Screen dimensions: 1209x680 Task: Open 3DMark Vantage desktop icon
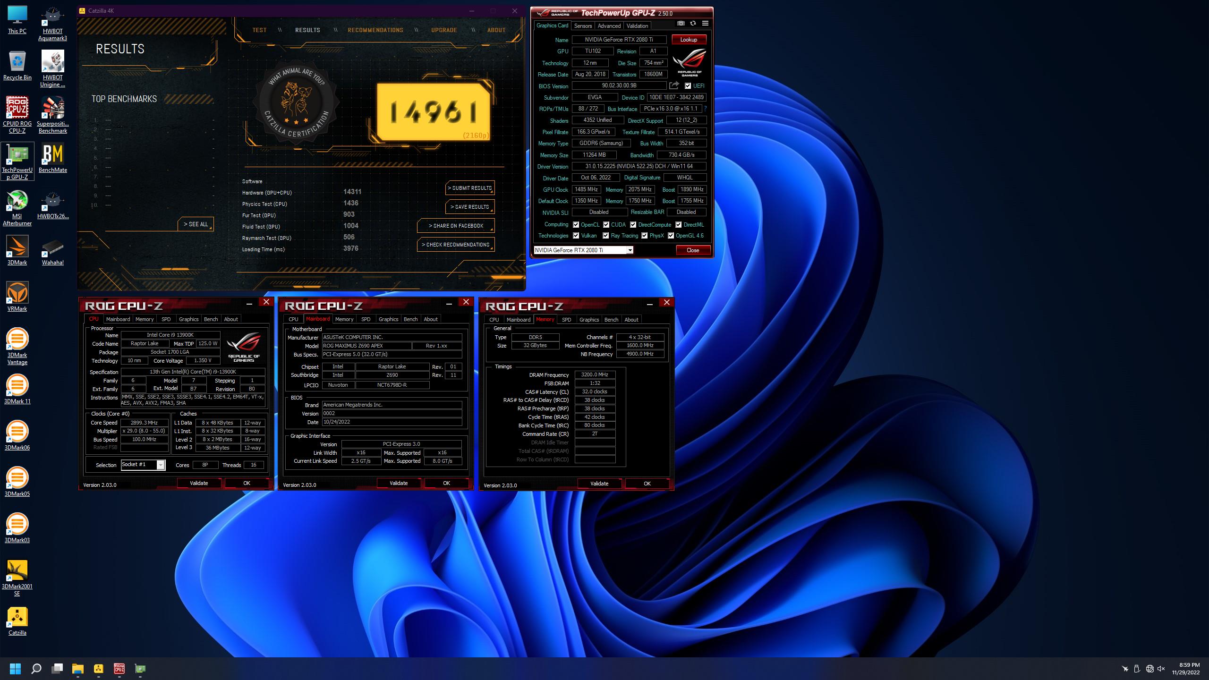[x=17, y=347]
